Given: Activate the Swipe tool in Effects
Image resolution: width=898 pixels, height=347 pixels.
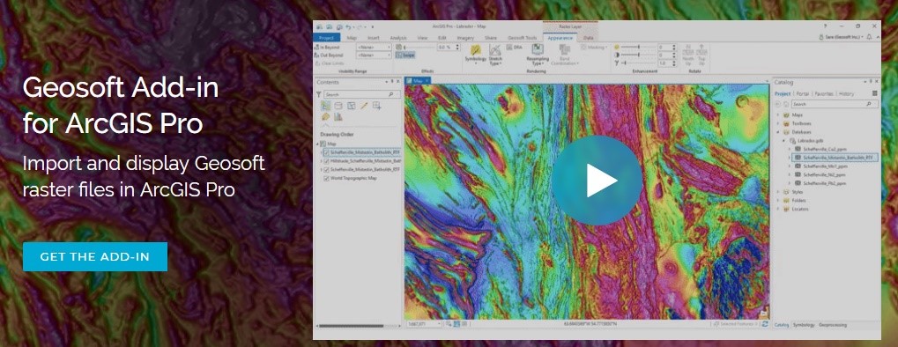Looking at the screenshot, I should 405,55.
